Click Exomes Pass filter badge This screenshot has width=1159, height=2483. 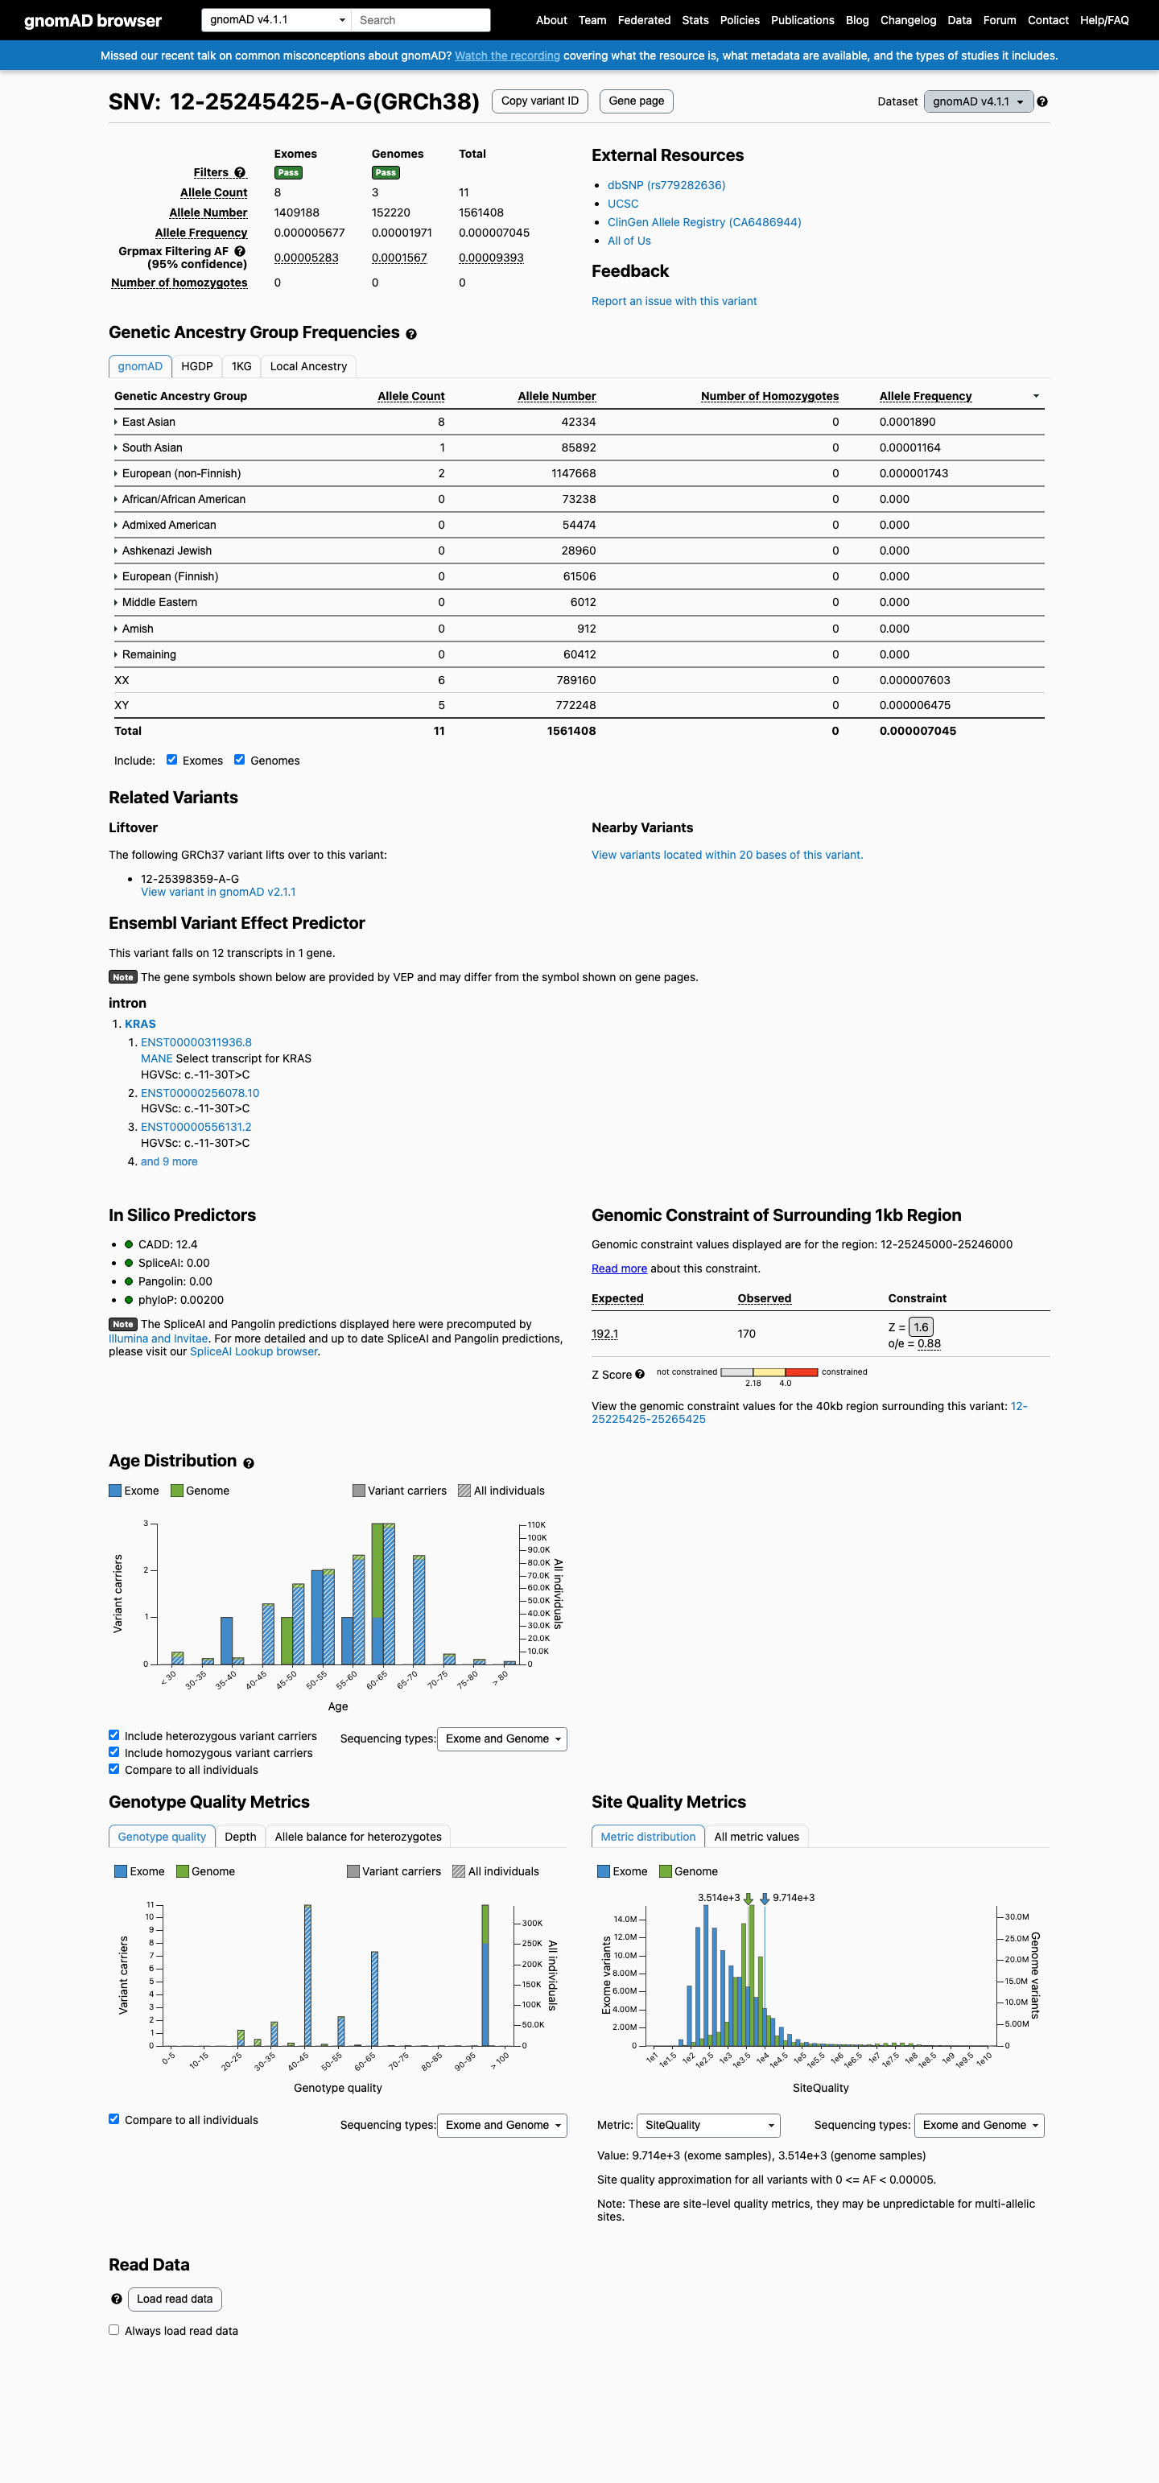pos(288,172)
